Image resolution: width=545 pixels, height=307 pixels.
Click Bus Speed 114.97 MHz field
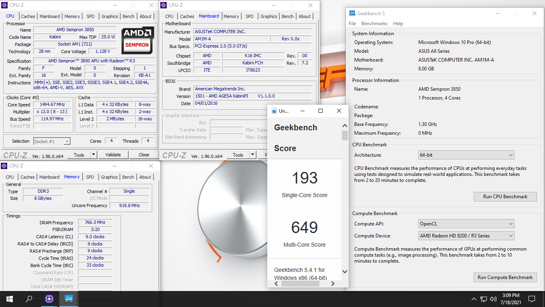(x=52, y=119)
